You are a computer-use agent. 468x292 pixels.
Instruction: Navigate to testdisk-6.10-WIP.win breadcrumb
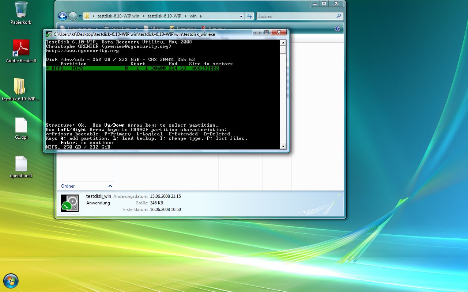(x=118, y=16)
